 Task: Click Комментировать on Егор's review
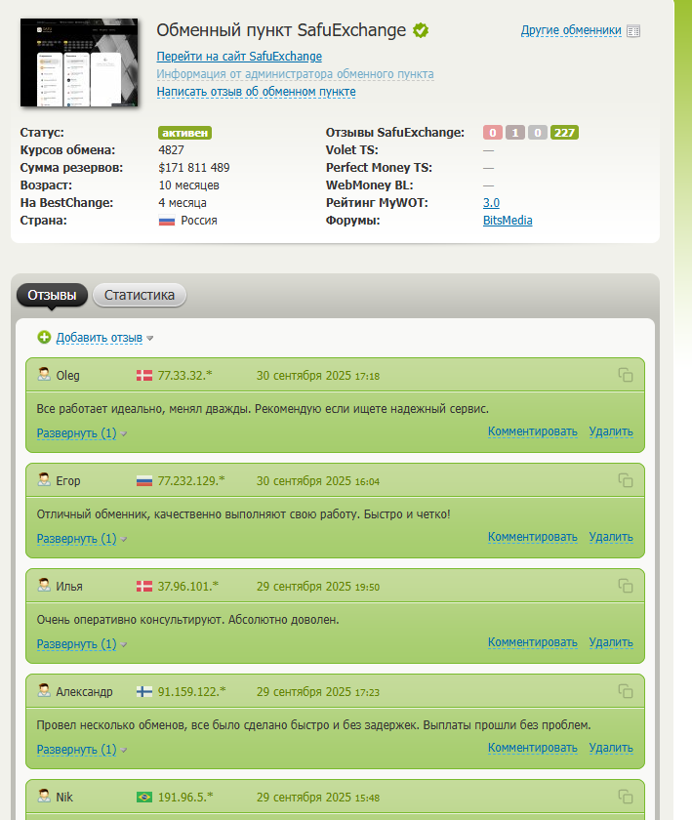pos(533,537)
